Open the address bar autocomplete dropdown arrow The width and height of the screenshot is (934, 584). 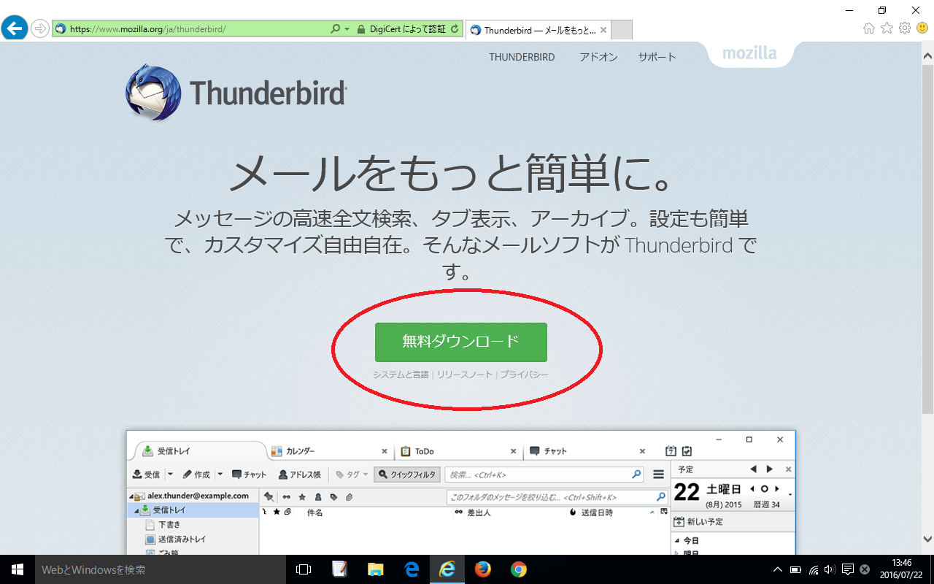347,29
